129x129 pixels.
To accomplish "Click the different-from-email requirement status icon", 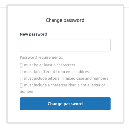I will (21, 72).
